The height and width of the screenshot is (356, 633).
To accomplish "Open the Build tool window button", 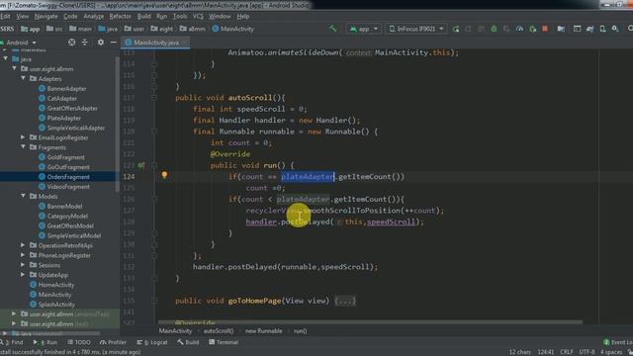I will 188,342.
